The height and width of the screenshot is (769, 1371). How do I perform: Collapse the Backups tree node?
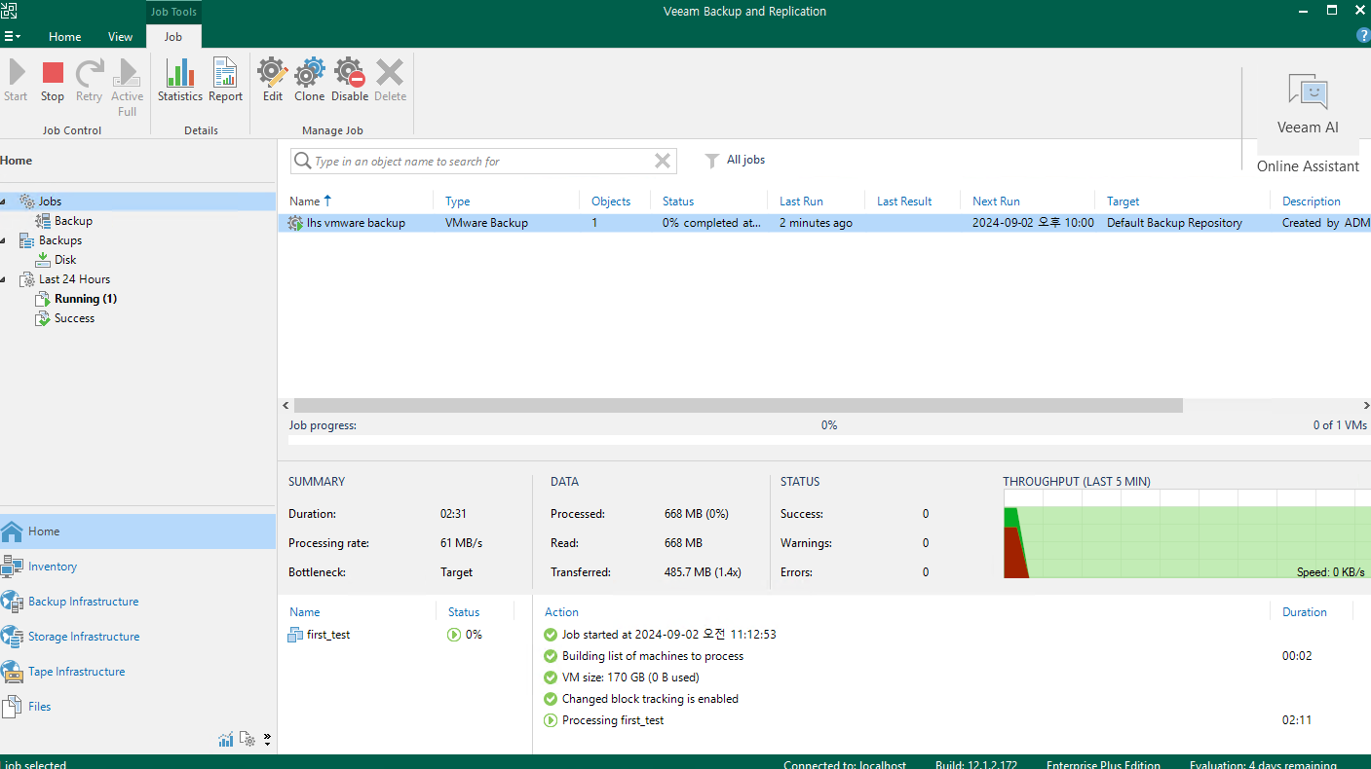tap(4, 240)
